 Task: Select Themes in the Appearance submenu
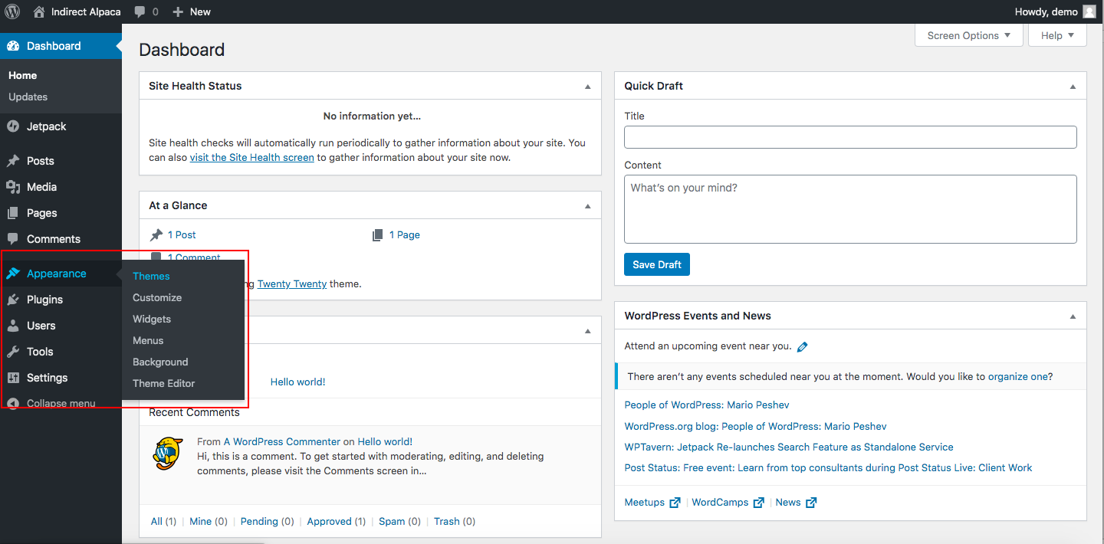click(151, 276)
